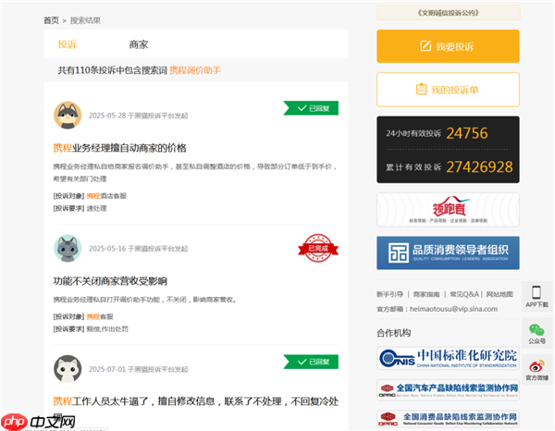The height and width of the screenshot is (431, 555).
Task: Open 我的投诉单 button
Action: (x=447, y=89)
